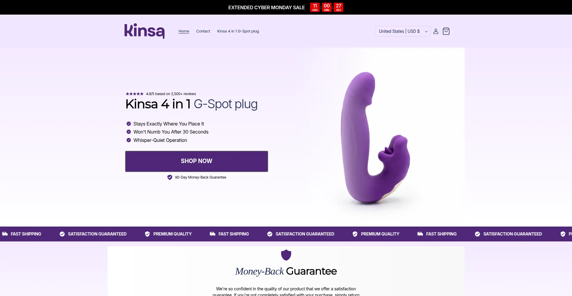The image size is (572, 296).
Task: Click the checkmark icon beside Stays Exactly Where You Place It
Action: pyautogui.click(x=129, y=124)
